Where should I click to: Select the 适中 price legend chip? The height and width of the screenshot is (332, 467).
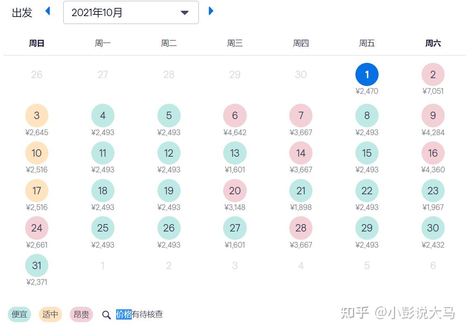pyautogui.click(x=50, y=314)
